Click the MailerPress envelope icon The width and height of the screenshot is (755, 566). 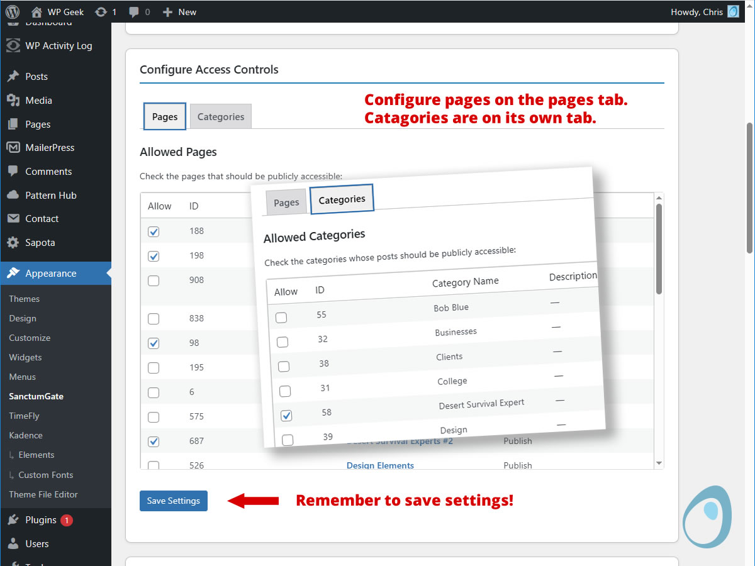click(14, 147)
